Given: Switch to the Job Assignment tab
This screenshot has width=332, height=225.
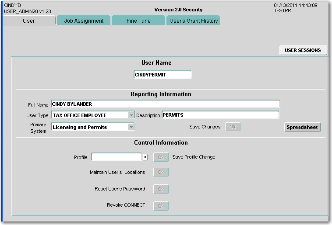Looking at the screenshot, I should tap(84, 21).
